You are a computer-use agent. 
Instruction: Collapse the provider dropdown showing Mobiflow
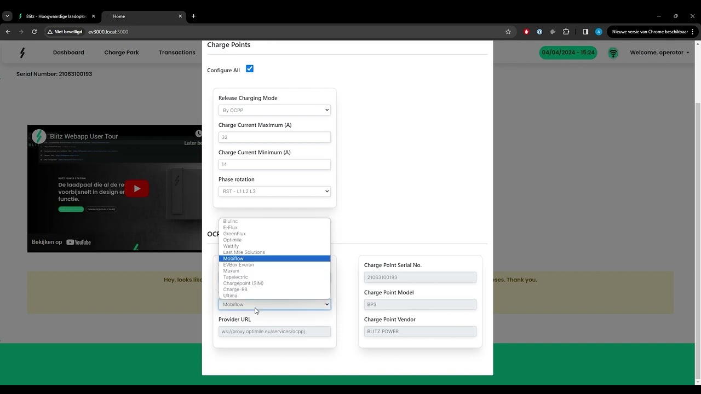pyautogui.click(x=274, y=304)
